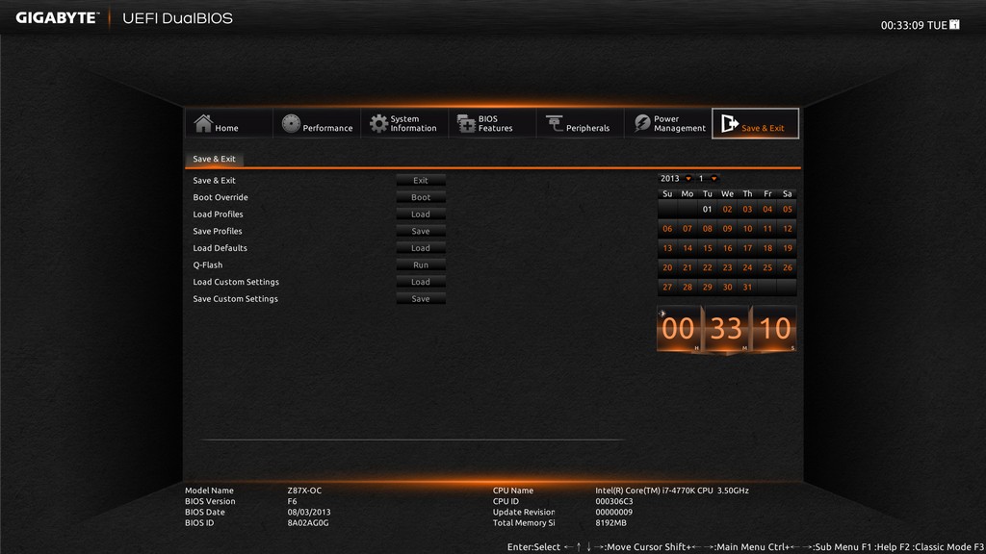986x554 pixels.
Task: Click Save button for Save Custom Settings
Action: click(x=421, y=299)
